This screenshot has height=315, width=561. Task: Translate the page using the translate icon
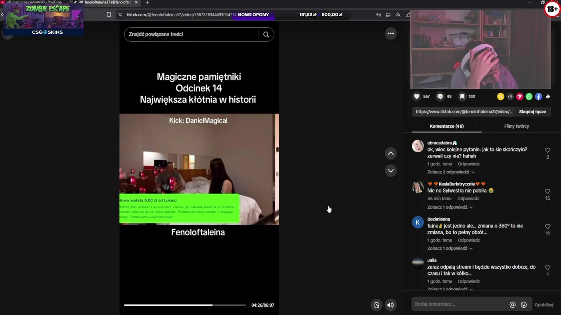tap(398, 15)
